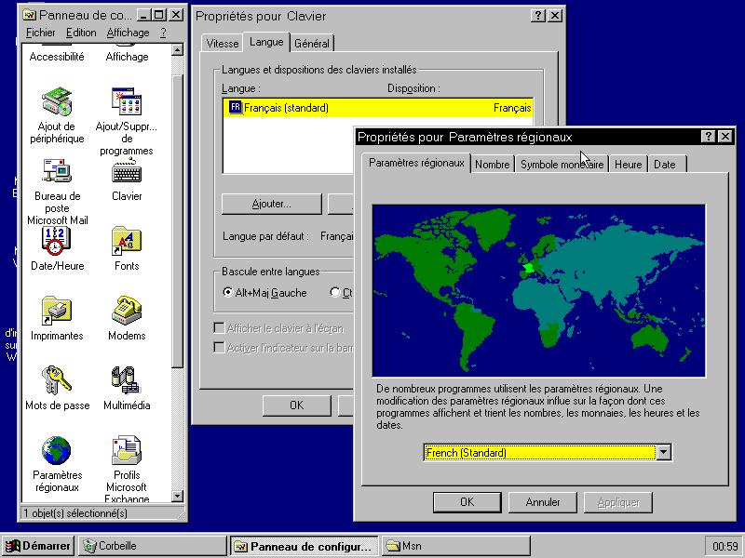
Task: Select the Ctrl radio option in Bascule entre langues
Action: (x=335, y=292)
